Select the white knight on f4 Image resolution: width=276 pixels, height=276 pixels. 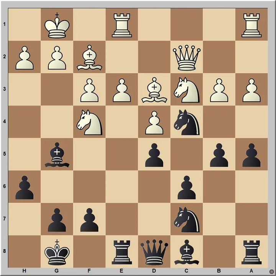click(x=90, y=122)
